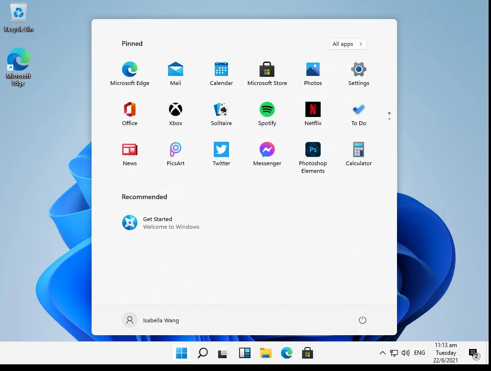The width and height of the screenshot is (491, 371).
Task: Open the Solitaire game
Action: (x=221, y=114)
